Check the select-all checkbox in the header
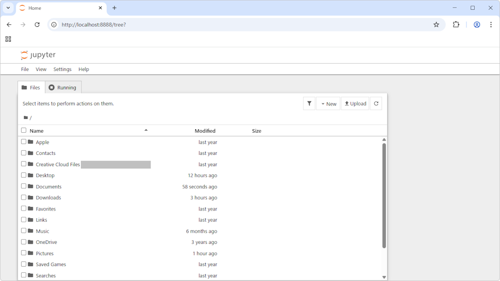The image size is (500, 281). click(24, 131)
